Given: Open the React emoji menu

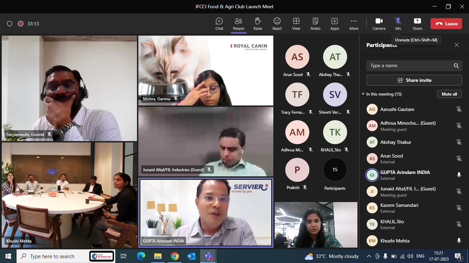Looking at the screenshot, I should pos(277,24).
